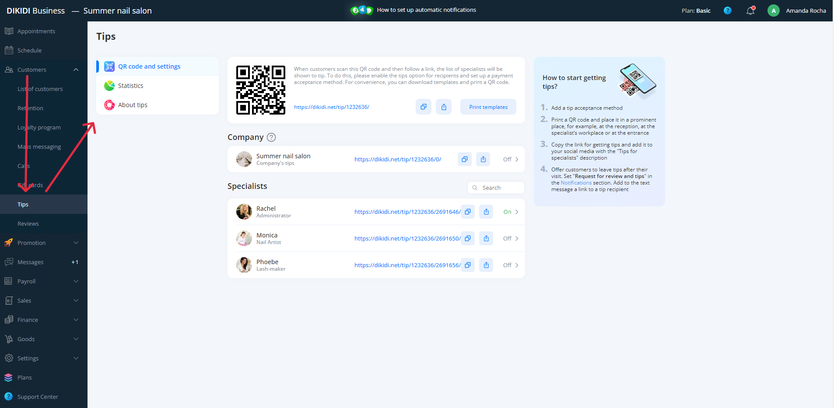Click the Amanda Rocha avatar
Screen dimensions: 834x408
pyautogui.click(x=774, y=10)
